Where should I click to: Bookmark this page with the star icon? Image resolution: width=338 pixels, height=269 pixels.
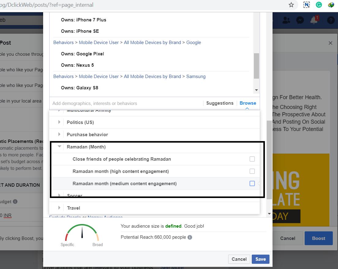tap(291, 5)
